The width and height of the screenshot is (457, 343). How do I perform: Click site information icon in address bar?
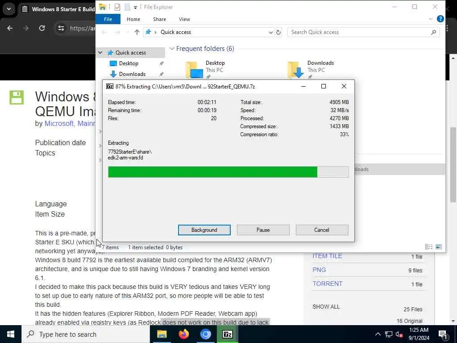tap(61, 28)
